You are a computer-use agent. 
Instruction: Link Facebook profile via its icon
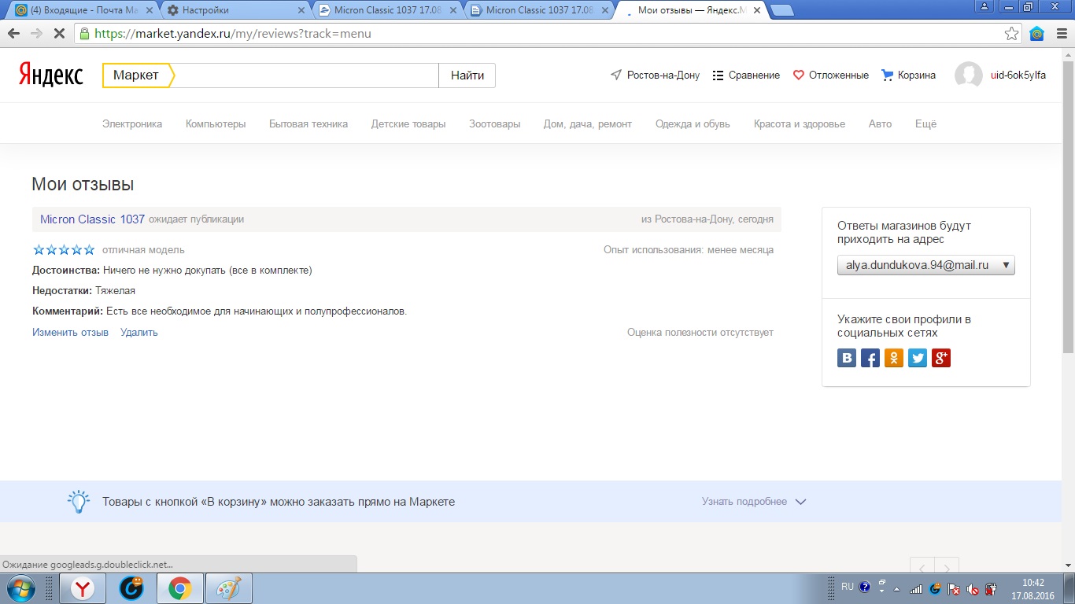870,359
